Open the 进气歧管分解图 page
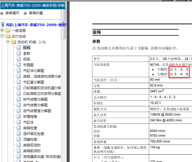 click(35, 105)
